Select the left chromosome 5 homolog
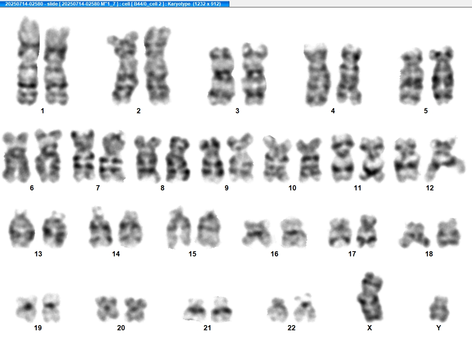The image size is (472, 343). click(412, 76)
